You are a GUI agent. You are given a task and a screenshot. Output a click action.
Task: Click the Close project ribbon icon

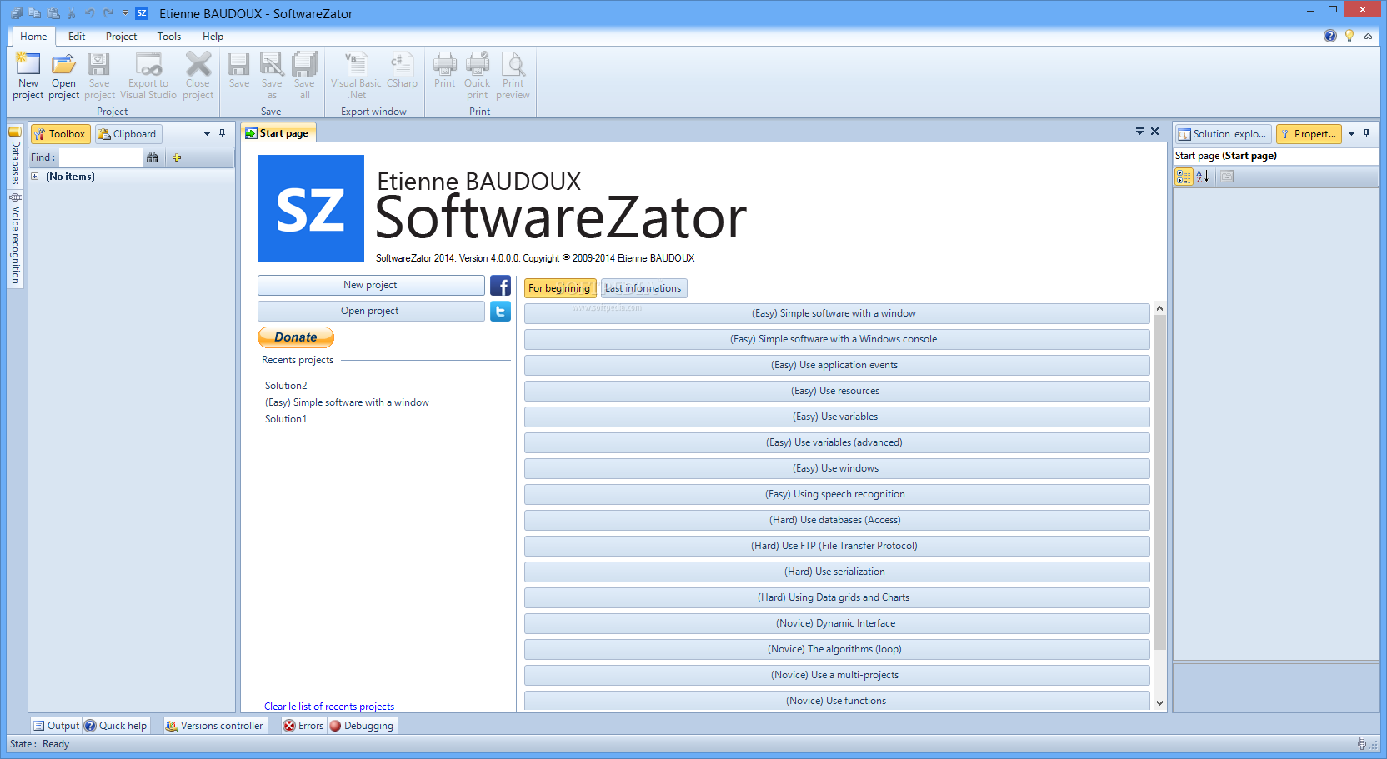(x=198, y=75)
